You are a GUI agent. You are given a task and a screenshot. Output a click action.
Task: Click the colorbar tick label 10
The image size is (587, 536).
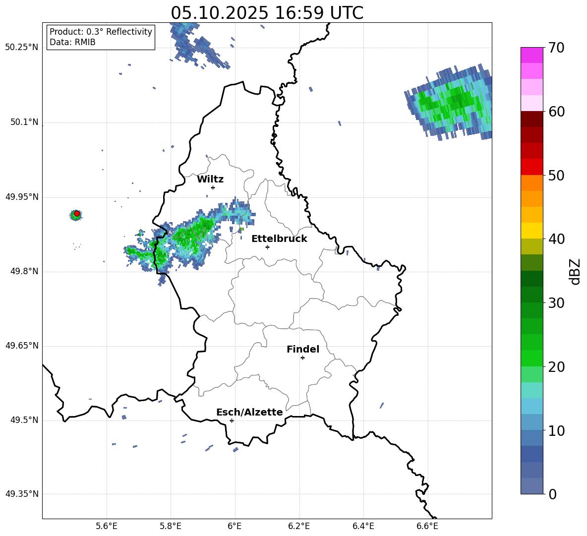click(x=556, y=431)
